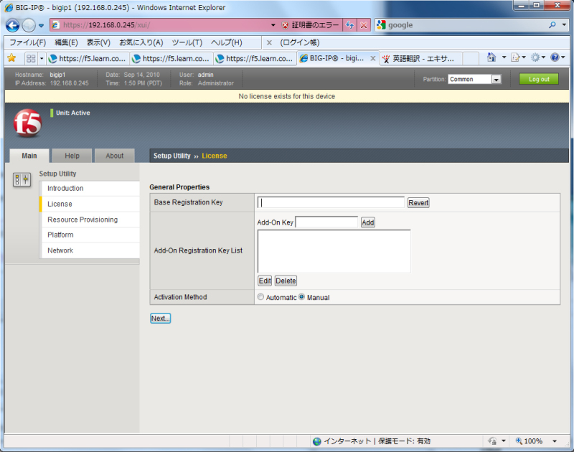This screenshot has width=574, height=452.
Task: Click the Quick Tabs grid icon
Action: point(31,58)
